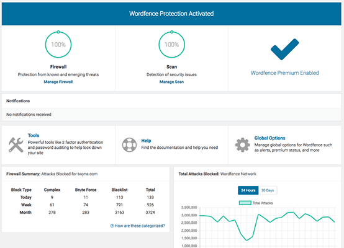Switch chart to 30 Days
This screenshot has height=248, width=344.
(268, 190)
